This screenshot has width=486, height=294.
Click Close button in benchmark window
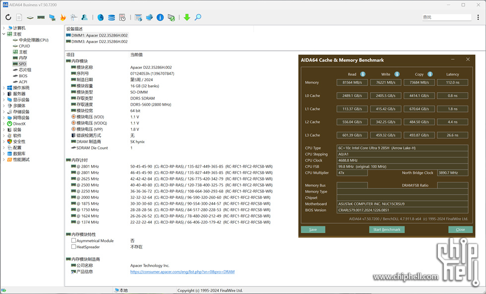(460, 230)
